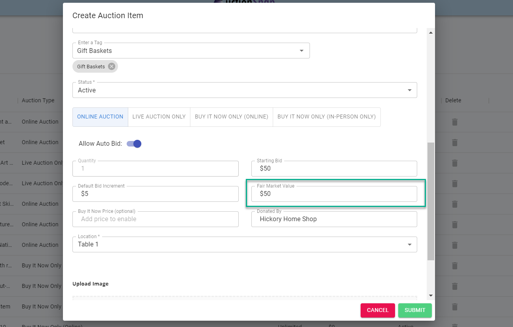Disable the Allow Auto Bid toggle

pyautogui.click(x=134, y=144)
